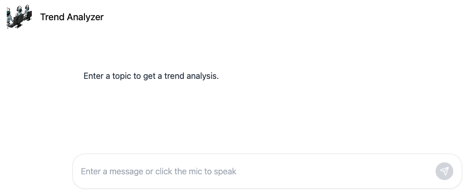This screenshot has width=471, height=193.
Task: Tap the gray circular send button
Action: (444, 171)
